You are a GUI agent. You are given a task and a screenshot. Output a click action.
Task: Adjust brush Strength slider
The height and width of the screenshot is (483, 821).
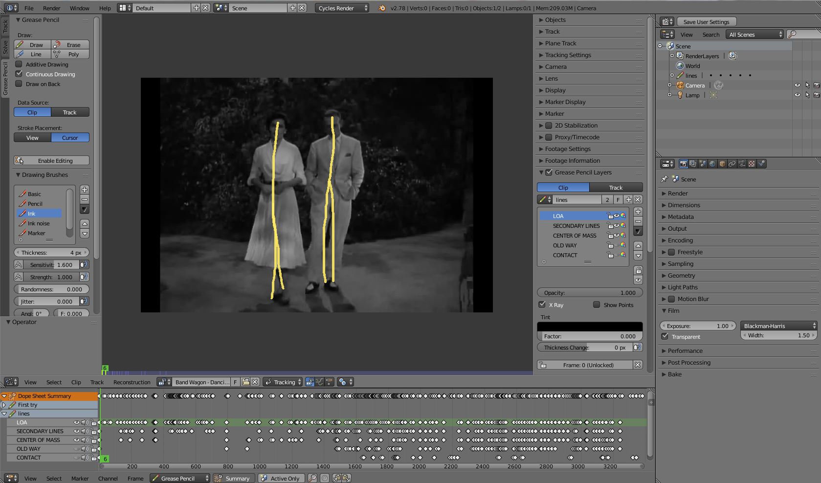pyautogui.click(x=51, y=277)
